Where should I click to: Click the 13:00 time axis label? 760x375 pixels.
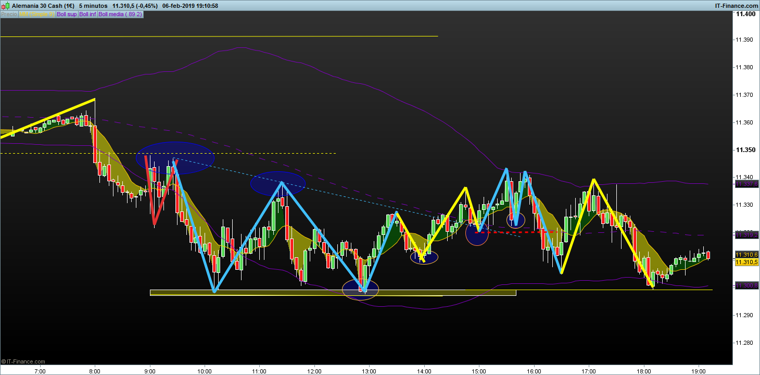(x=369, y=371)
